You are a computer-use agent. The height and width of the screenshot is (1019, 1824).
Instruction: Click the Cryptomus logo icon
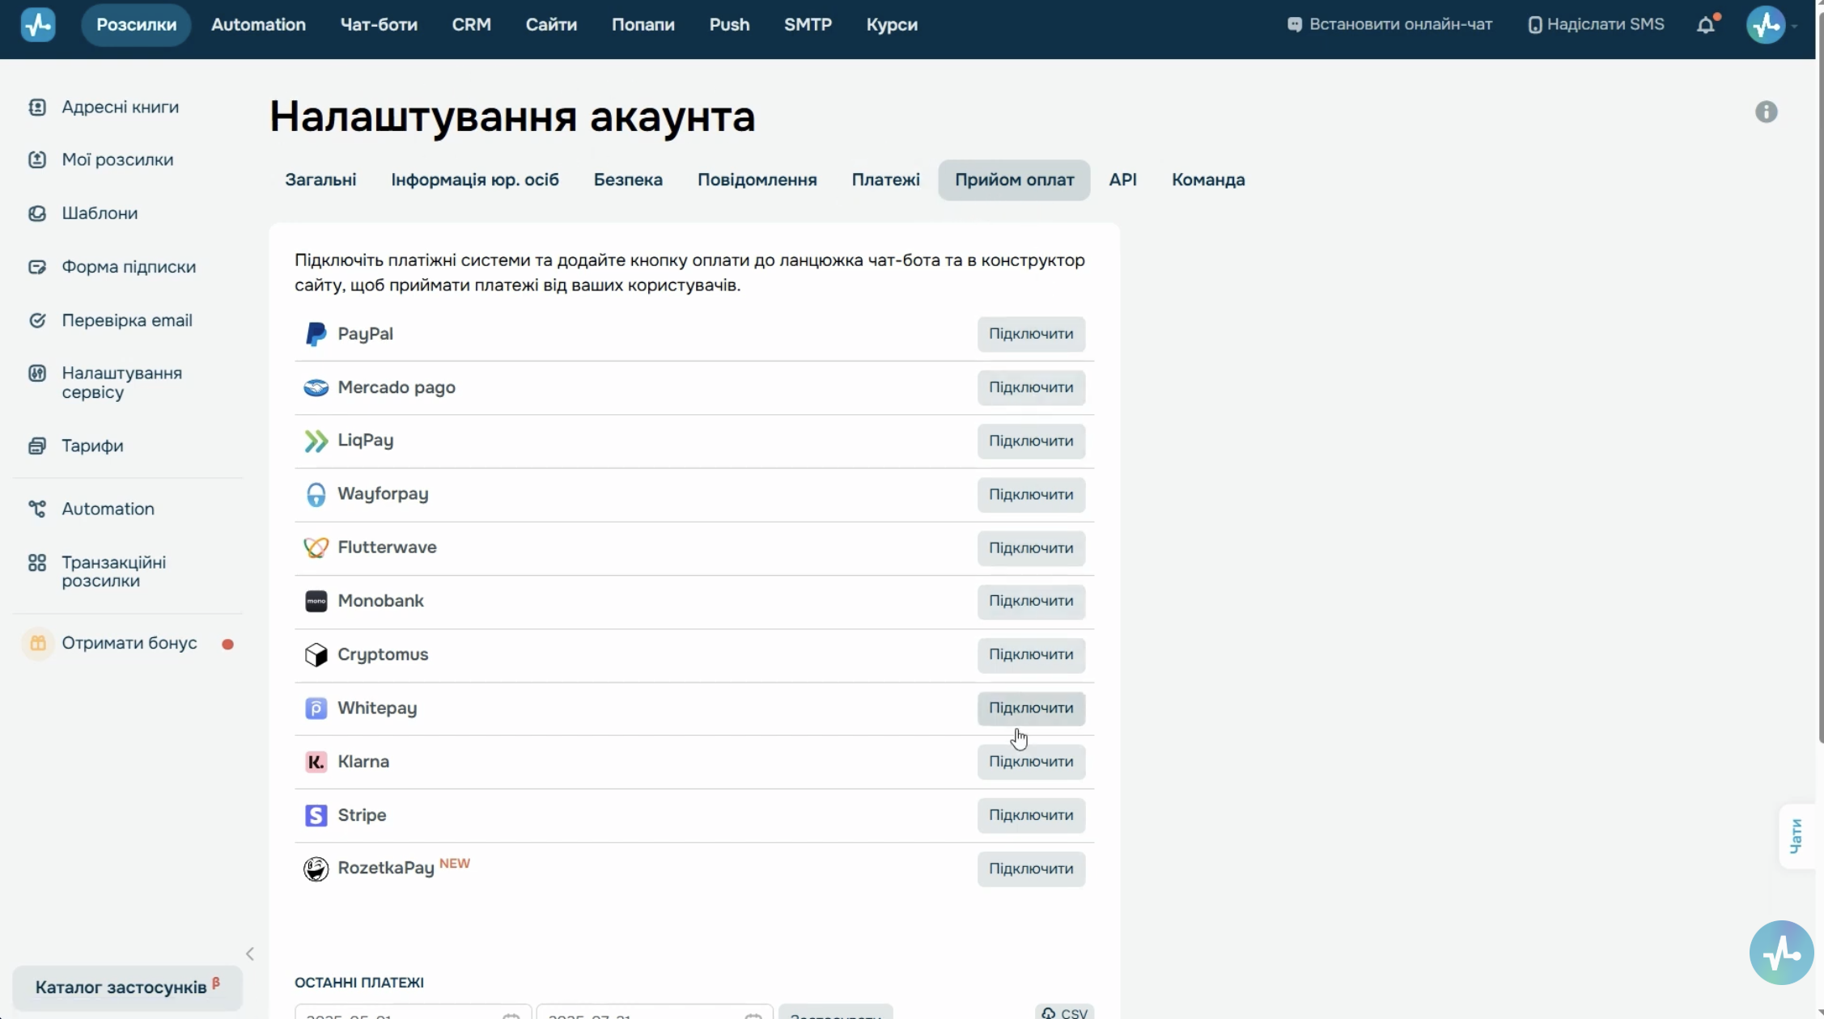coord(316,654)
